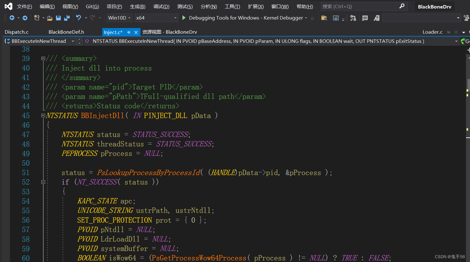This screenshot has width=470, height=262.
Task: Open the 扩展(X) menu
Action: pos(256,6)
